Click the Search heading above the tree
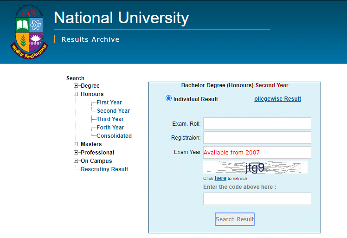The height and width of the screenshot is (238, 347). [75, 78]
